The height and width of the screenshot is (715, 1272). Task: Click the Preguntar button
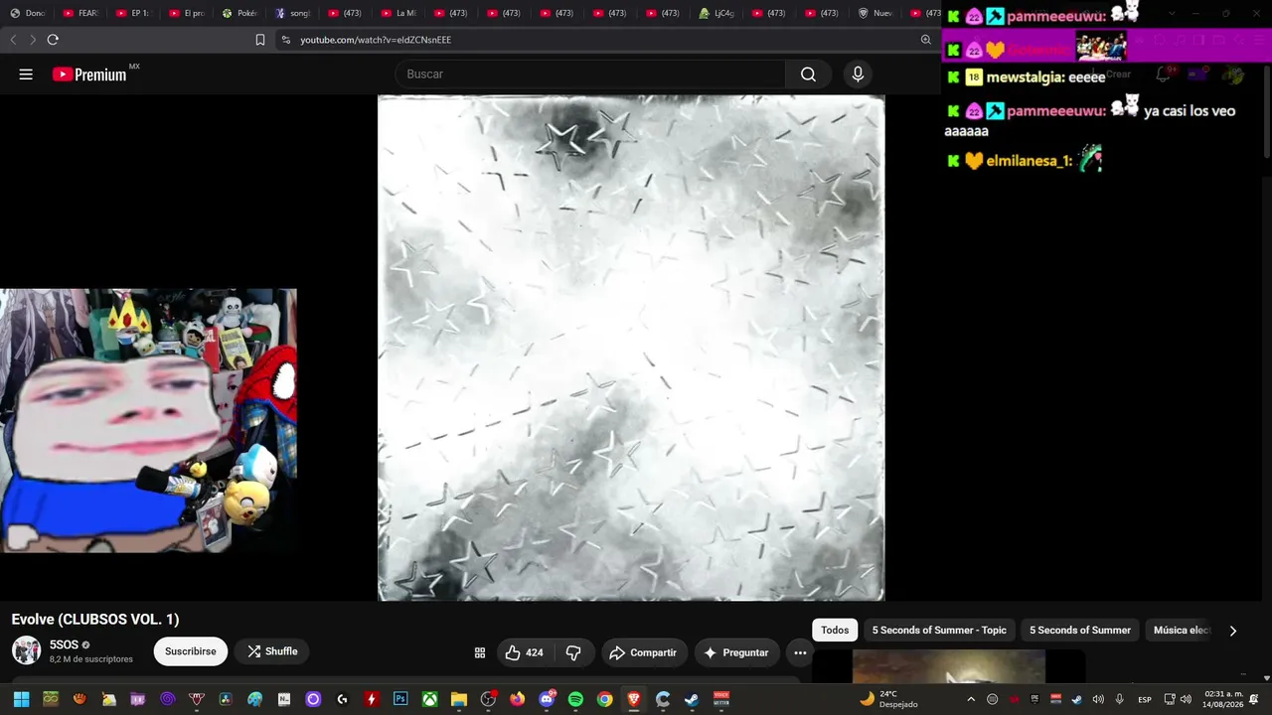[736, 652]
